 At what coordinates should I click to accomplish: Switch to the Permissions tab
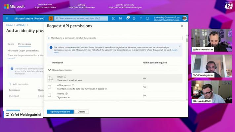pyautogui.click(x=24, y=44)
